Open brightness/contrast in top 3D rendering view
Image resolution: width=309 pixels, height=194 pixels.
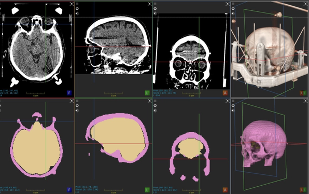(233, 13)
